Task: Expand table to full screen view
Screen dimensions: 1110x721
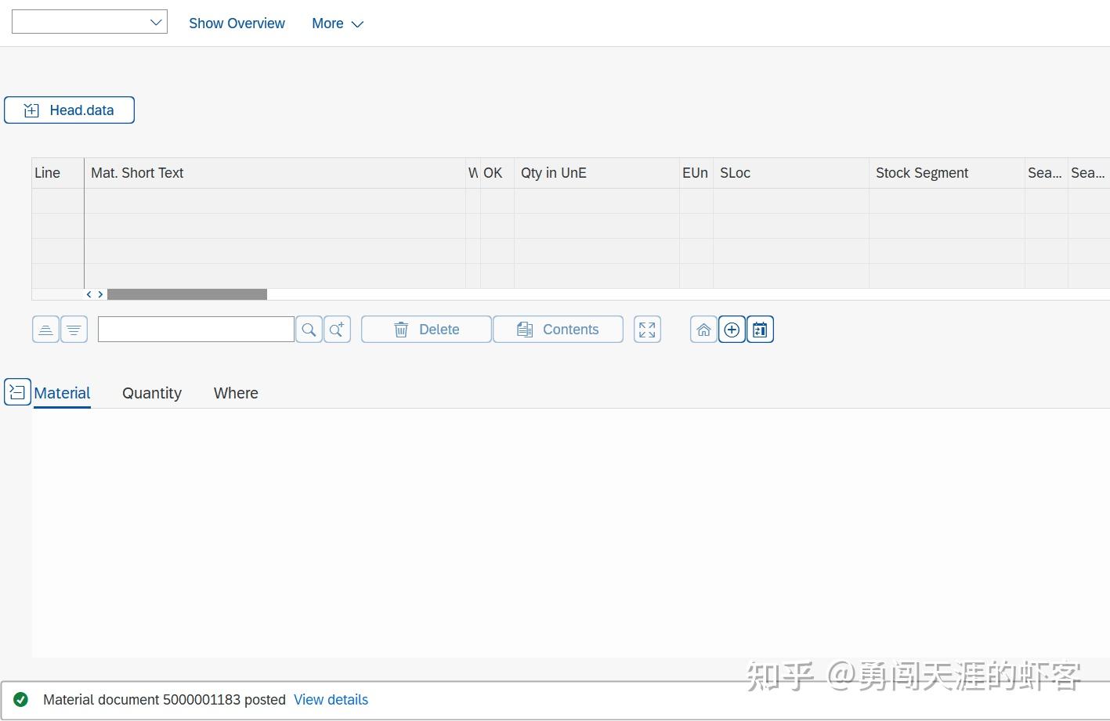Action: [646, 329]
